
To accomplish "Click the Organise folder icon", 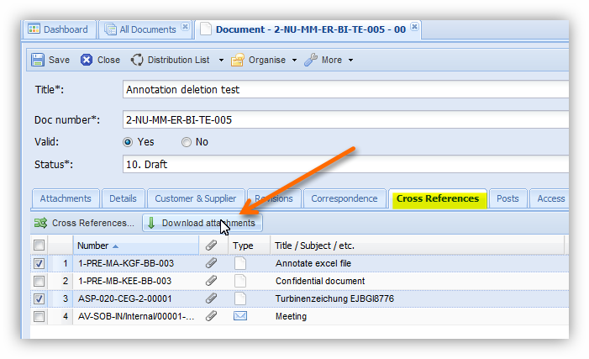I will (238, 60).
